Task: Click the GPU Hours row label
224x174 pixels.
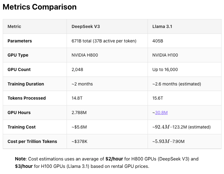Action: [19, 113]
